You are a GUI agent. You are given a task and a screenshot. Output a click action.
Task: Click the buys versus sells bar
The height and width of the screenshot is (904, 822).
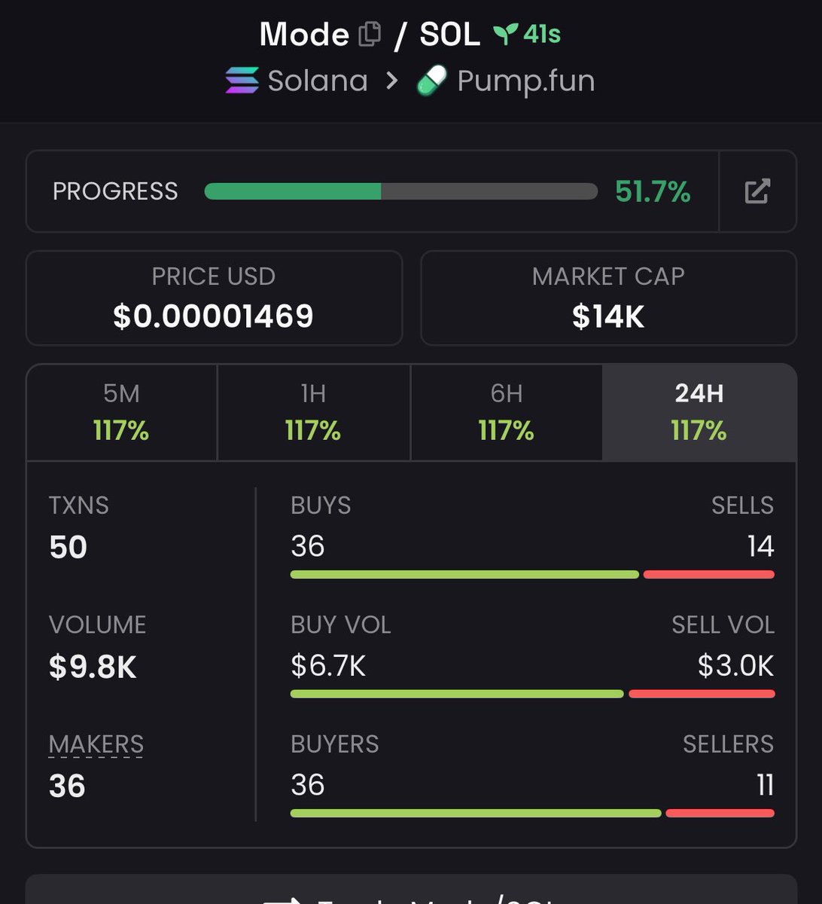[531, 575]
